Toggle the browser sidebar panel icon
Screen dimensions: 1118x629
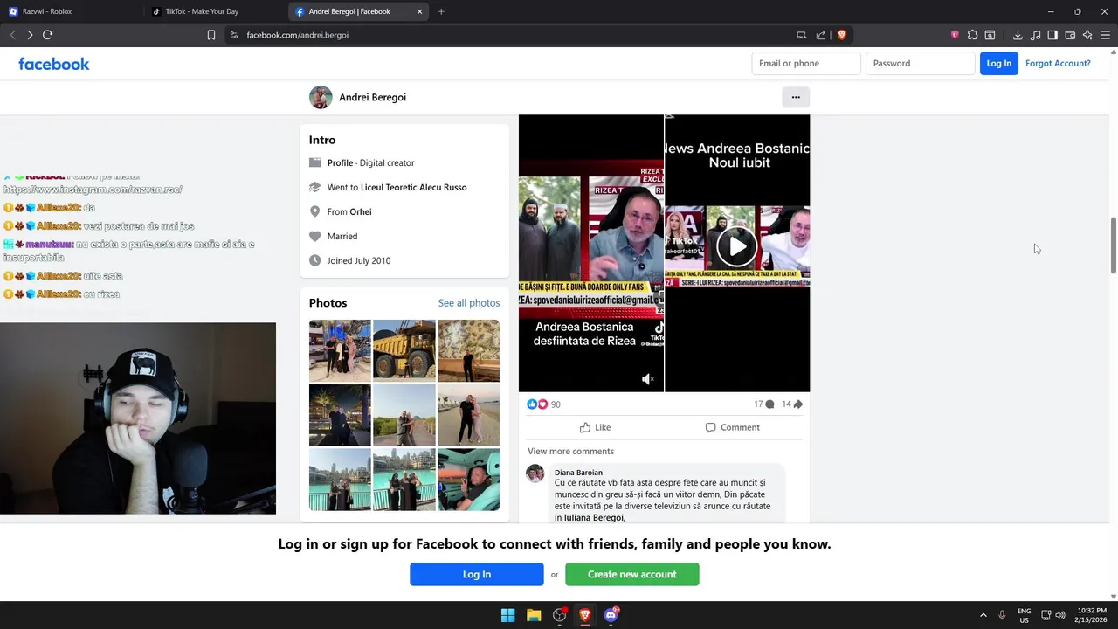[x=1052, y=35]
